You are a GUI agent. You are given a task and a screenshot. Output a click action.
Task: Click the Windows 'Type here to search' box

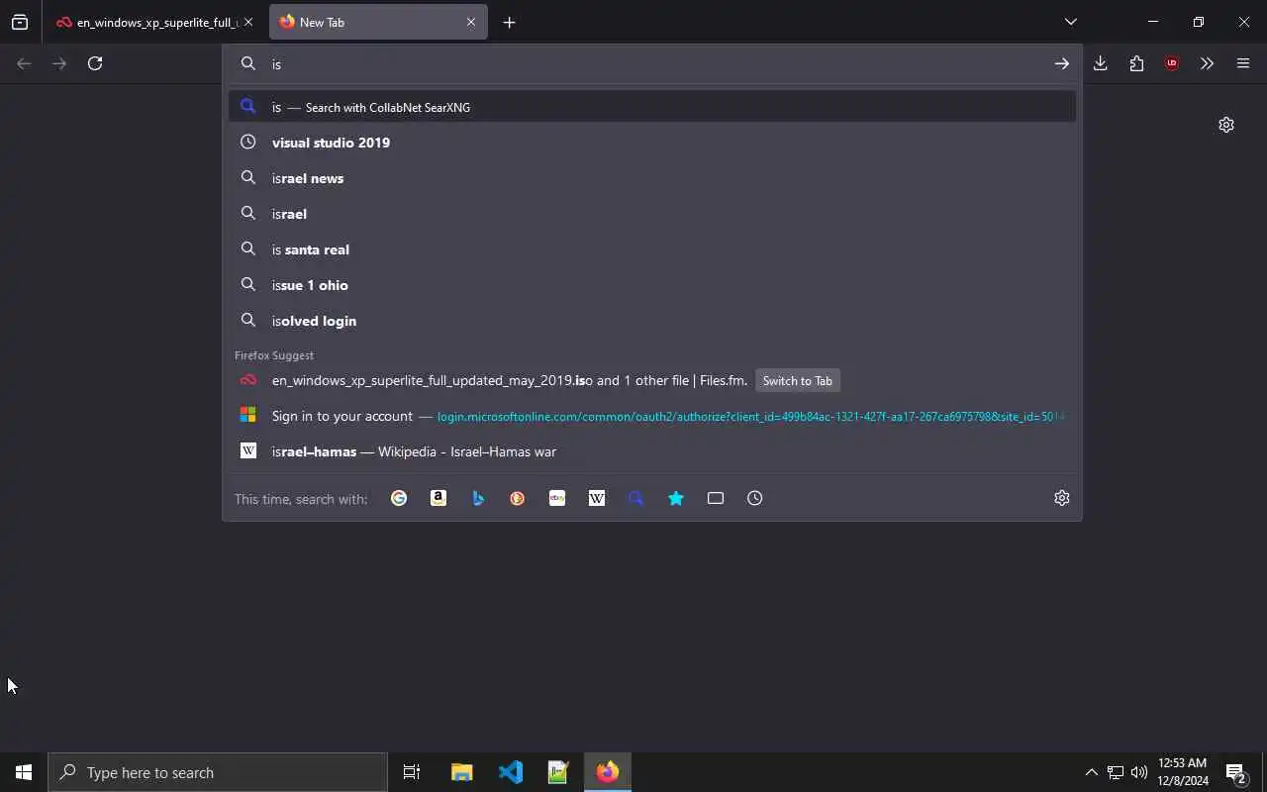[218, 772]
